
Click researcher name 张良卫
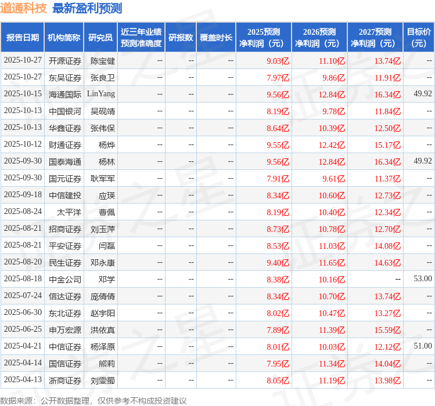click(102, 78)
